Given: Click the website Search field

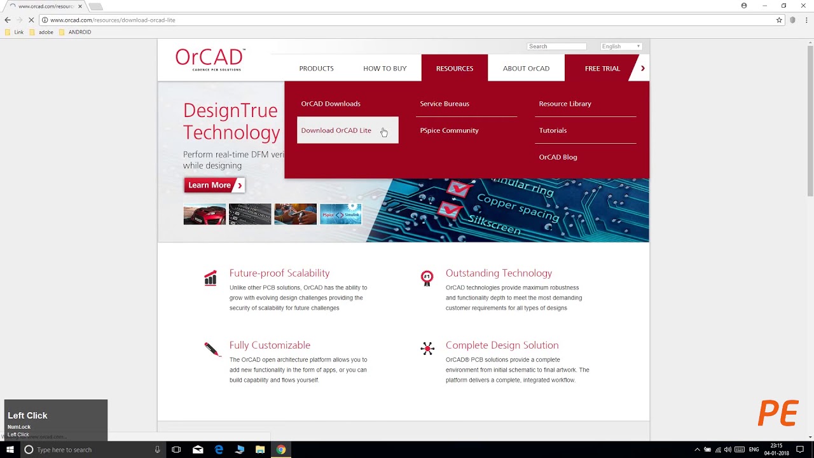Looking at the screenshot, I should point(556,46).
